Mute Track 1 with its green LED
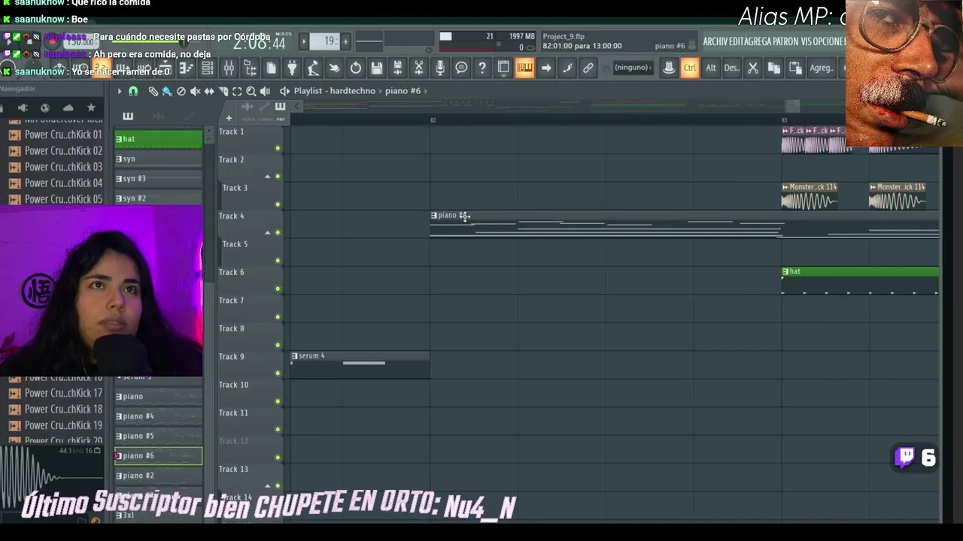 pyautogui.click(x=278, y=148)
